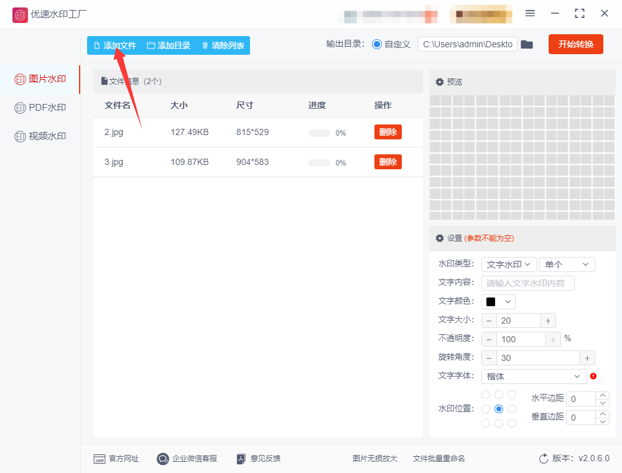Decrease 旋转角度 with minus button
622x473 pixels.
point(489,358)
